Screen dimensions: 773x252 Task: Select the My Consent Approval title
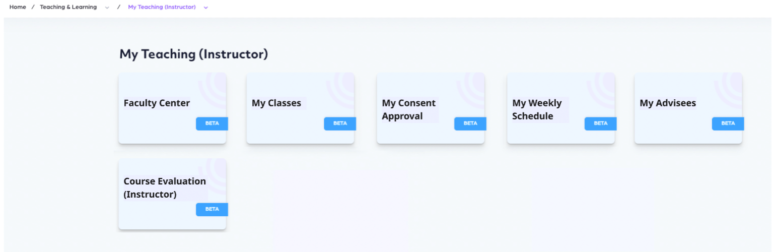pyautogui.click(x=409, y=109)
